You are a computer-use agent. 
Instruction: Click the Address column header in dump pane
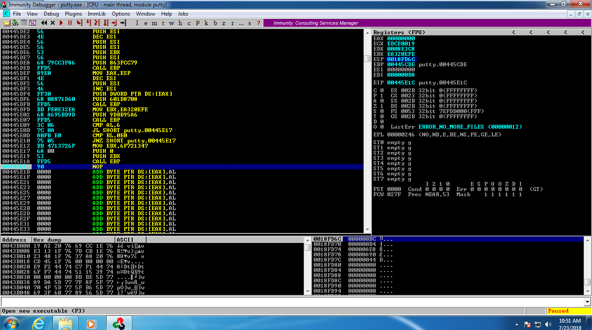tap(16, 240)
